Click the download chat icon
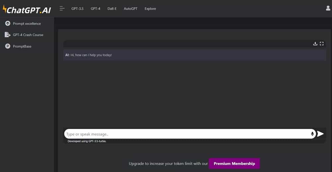This screenshot has width=332, height=172. [x=315, y=43]
